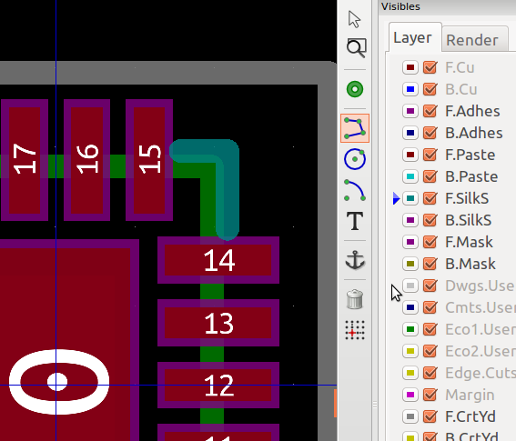Set grid origin with dotted grid tool
The image size is (516, 441).
click(x=355, y=330)
